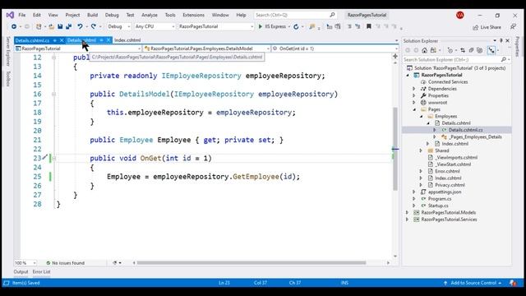Image resolution: width=526 pixels, height=296 pixels.
Task: Click the editor vertical scrollbar thumb
Action: click(395, 149)
